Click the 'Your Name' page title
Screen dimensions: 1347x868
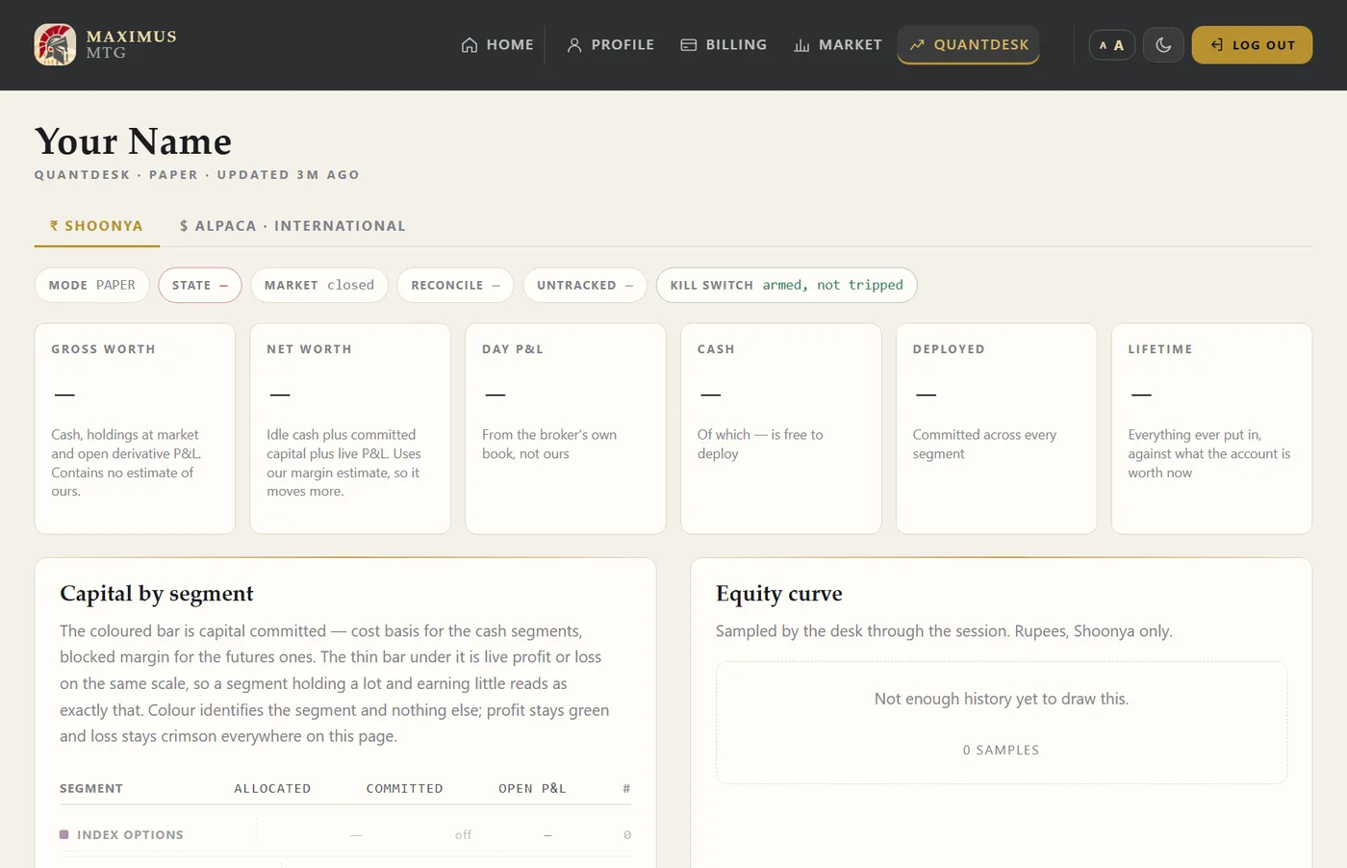pos(133,141)
